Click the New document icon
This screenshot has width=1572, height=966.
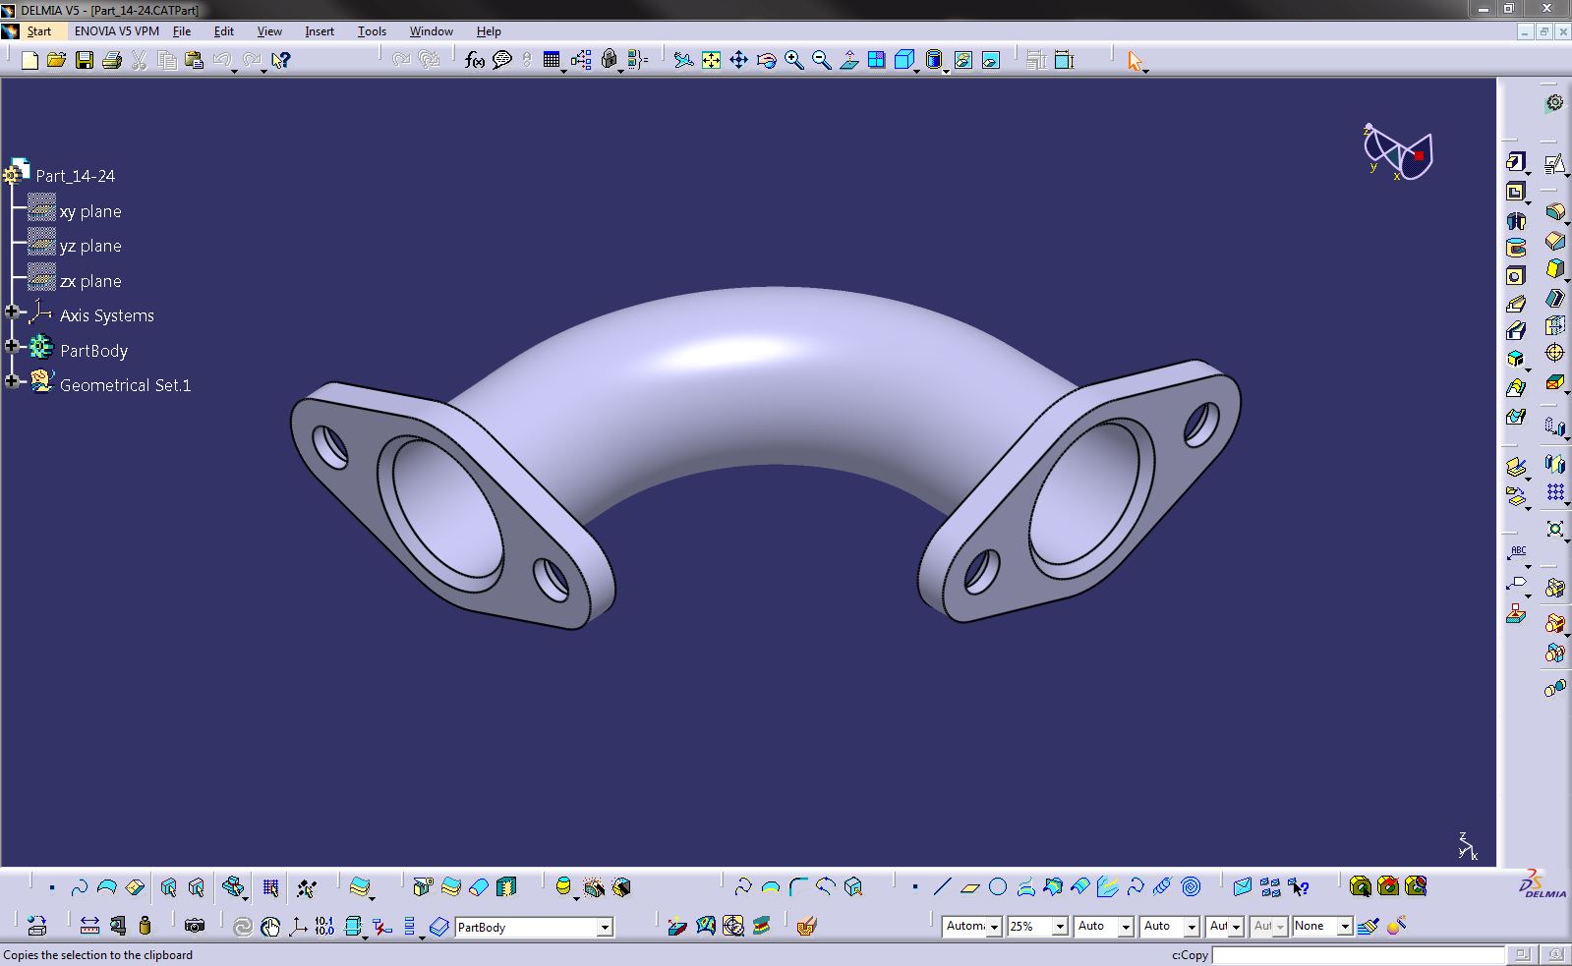click(x=29, y=61)
